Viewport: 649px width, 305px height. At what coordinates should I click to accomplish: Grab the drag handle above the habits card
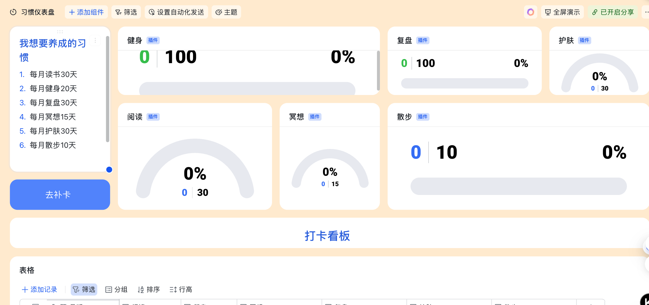(60, 32)
